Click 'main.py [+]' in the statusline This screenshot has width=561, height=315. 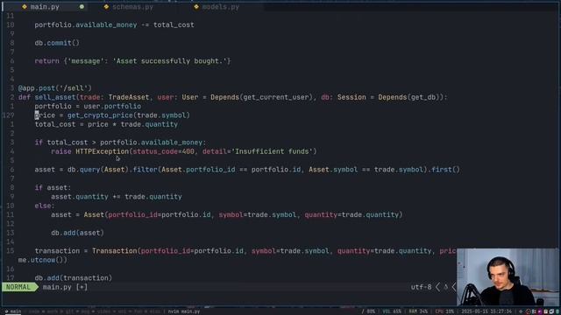tap(65, 287)
